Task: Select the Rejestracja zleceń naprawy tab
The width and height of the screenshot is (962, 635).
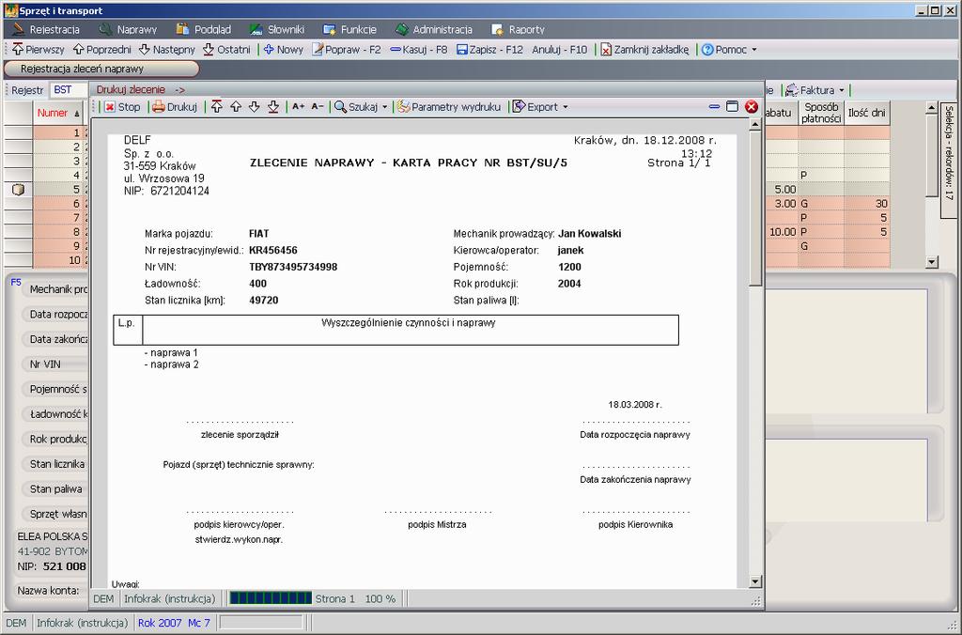Action: tap(101, 69)
